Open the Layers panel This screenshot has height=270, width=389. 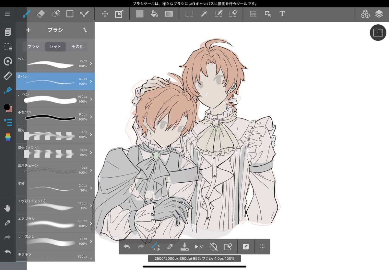[x=379, y=14]
